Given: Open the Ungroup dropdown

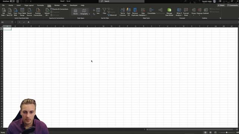Looking at the screenshot, I should 199,12.
